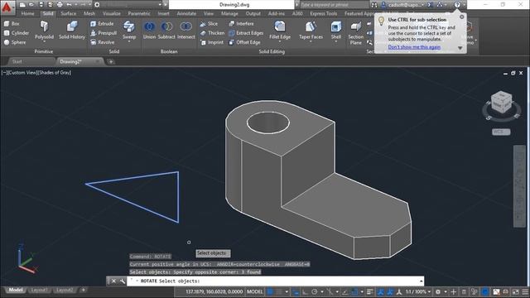Viewport: 530px width, 298px height.
Task: Open the Home ribbon tab
Action: (27, 13)
